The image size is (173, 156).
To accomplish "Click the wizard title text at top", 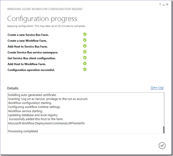I will pos(45,9).
